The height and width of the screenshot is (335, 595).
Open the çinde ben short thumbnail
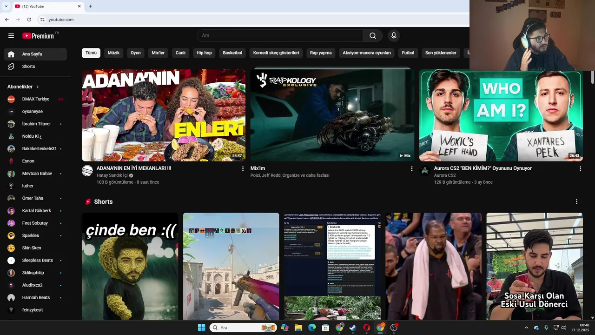pos(130,267)
